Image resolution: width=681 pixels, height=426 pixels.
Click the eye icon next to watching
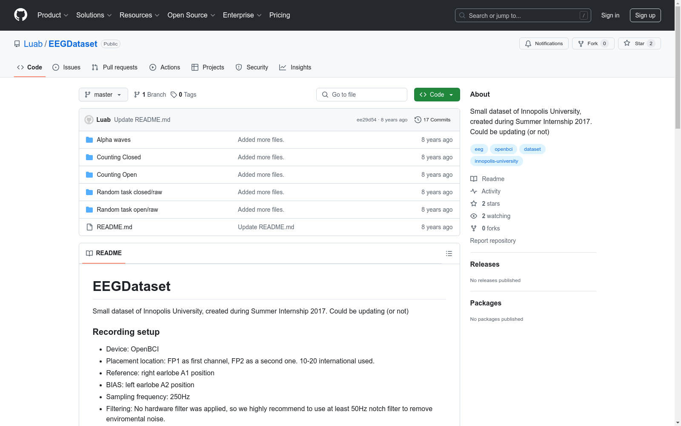pos(474,216)
